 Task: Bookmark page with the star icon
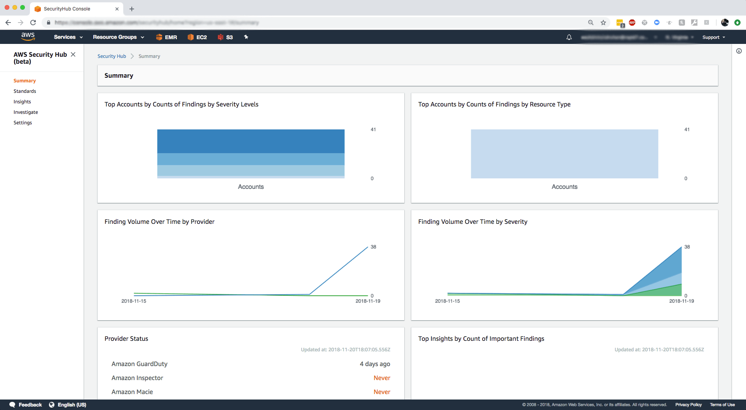point(603,23)
